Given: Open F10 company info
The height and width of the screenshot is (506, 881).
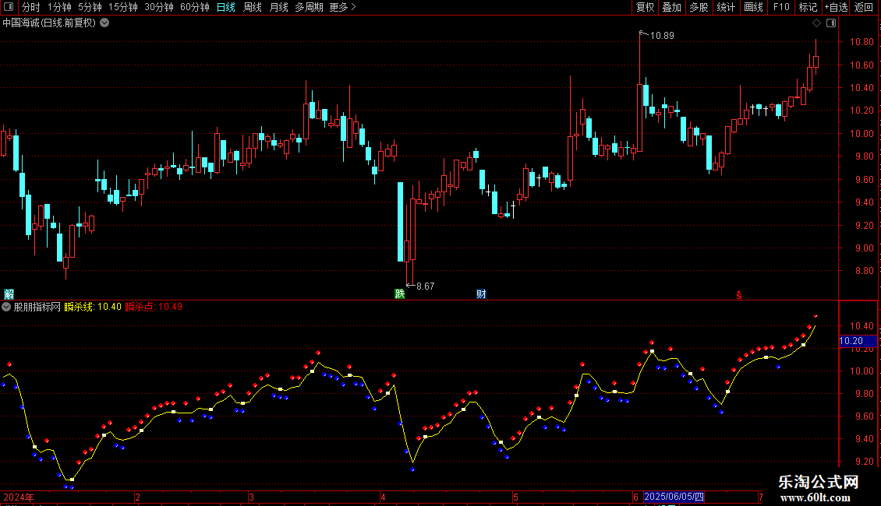Looking at the screenshot, I should 781,7.
